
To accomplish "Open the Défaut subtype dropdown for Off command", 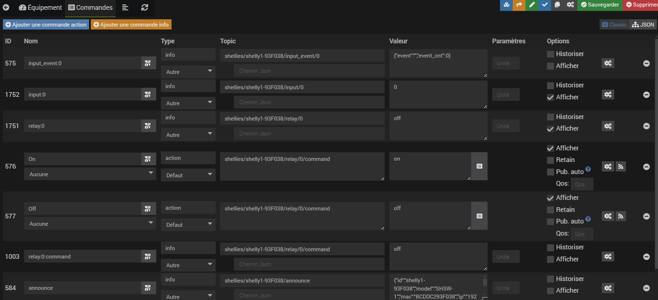I will coord(188,225).
